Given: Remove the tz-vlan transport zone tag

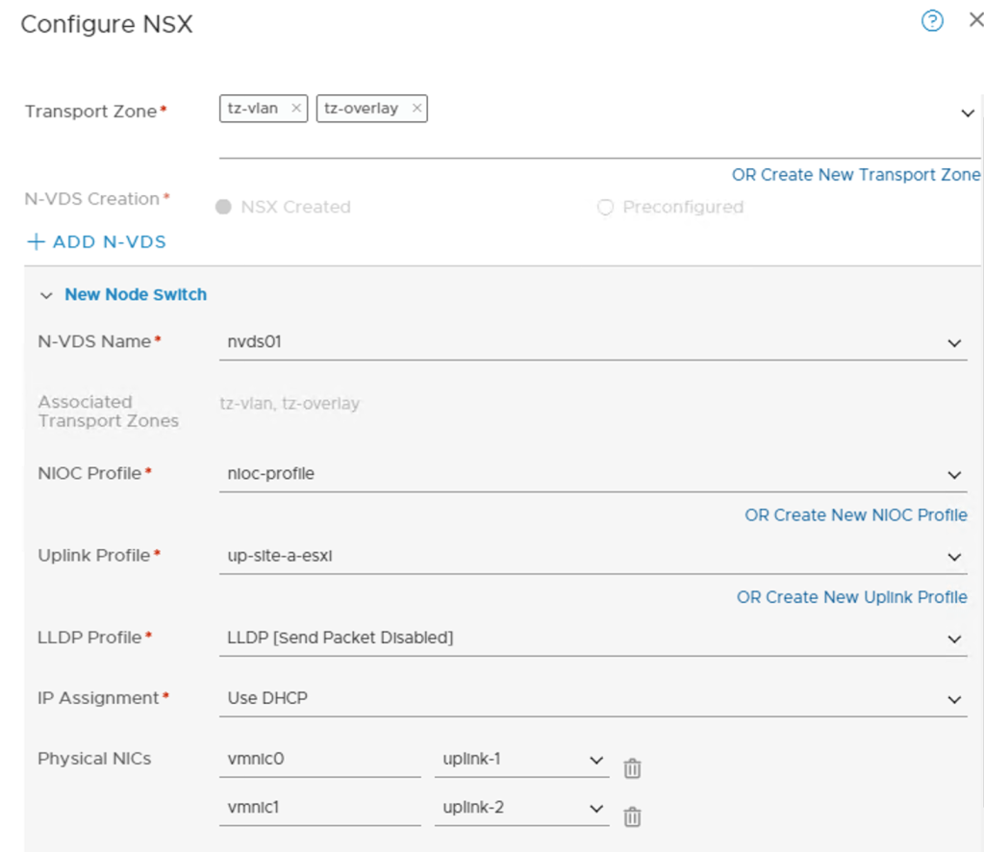Looking at the screenshot, I should pos(295,108).
